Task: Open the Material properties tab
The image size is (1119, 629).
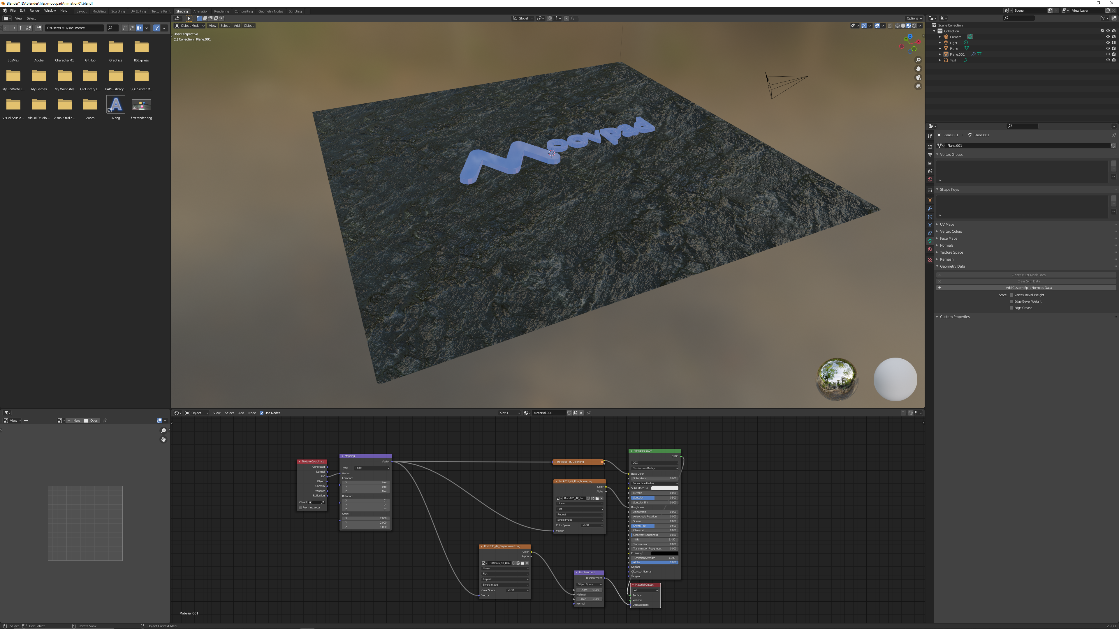Action: coord(930,250)
